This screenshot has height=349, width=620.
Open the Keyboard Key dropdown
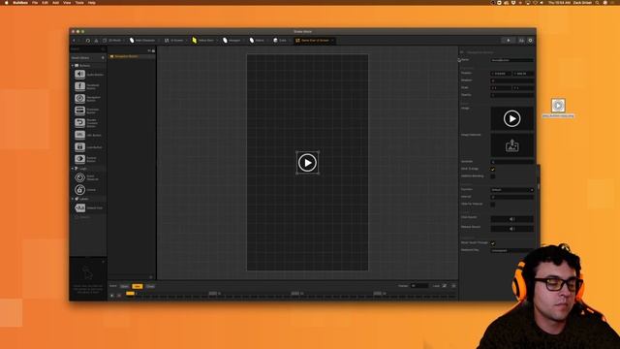(x=512, y=250)
